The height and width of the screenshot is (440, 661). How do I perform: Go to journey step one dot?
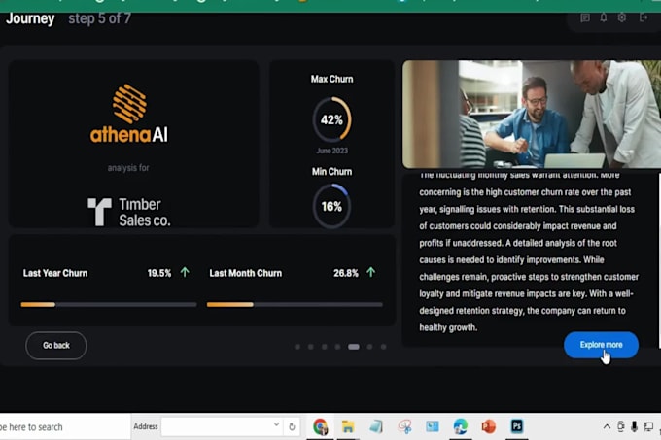(297, 347)
